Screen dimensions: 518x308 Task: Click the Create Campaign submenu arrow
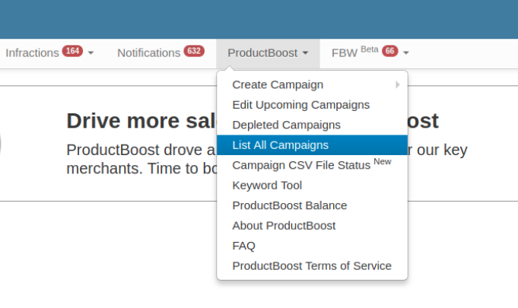click(397, 84)
